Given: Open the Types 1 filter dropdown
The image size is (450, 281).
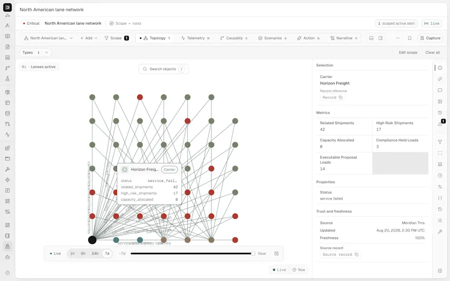Looking at the screenshot, I should (35, 52).
